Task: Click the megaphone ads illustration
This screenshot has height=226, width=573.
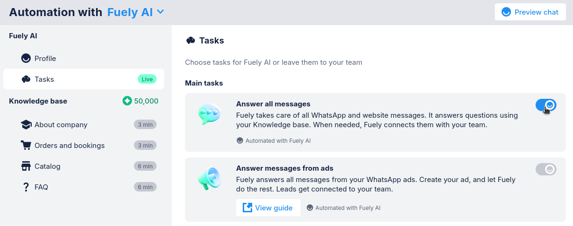Action: [x=209, y=179]
